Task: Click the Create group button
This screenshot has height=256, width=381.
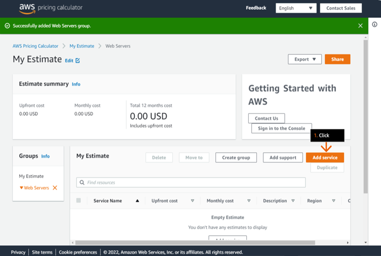Action: (236, 157)
